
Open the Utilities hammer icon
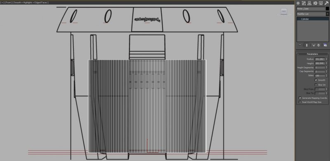click(x=326, y=3)
